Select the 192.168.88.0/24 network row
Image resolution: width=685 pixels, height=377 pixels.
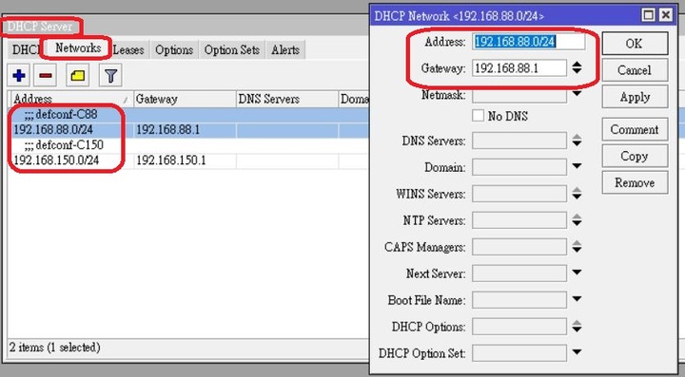pos(188,130)
